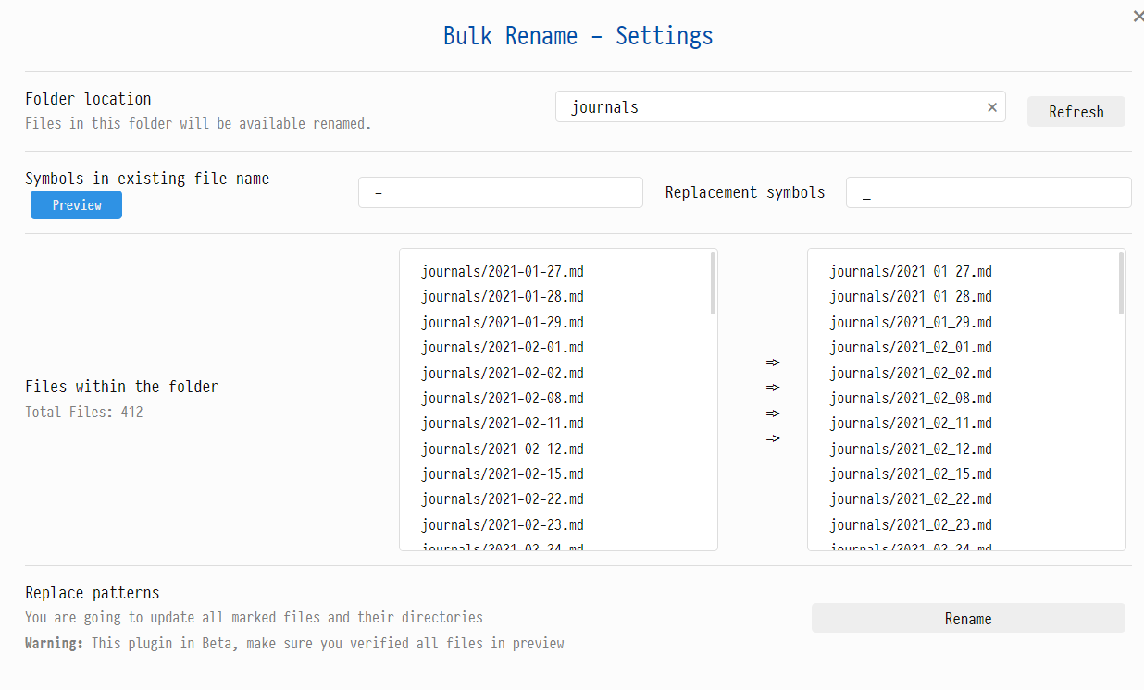This screenshot has height=690, width=1144.
Task: Click the renamed files list scrollbar
Action: 1121,284
